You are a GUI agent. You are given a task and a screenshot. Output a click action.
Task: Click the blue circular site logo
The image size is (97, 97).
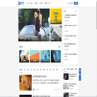[19, 3]
